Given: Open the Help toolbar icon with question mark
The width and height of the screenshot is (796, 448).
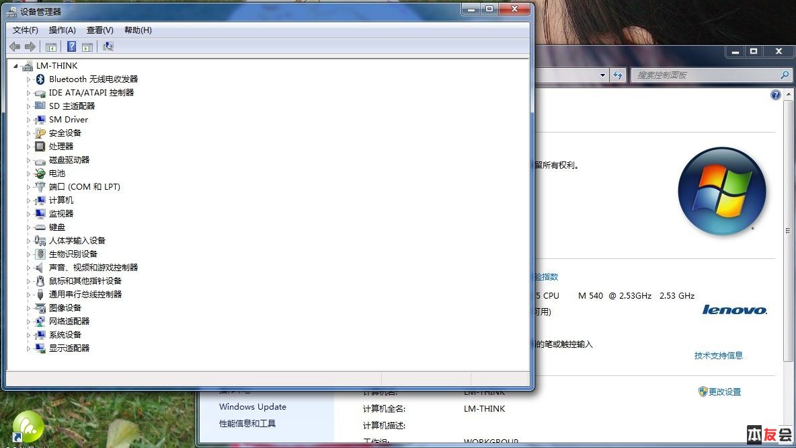Looking at the screenshot, I should point(71,46).
